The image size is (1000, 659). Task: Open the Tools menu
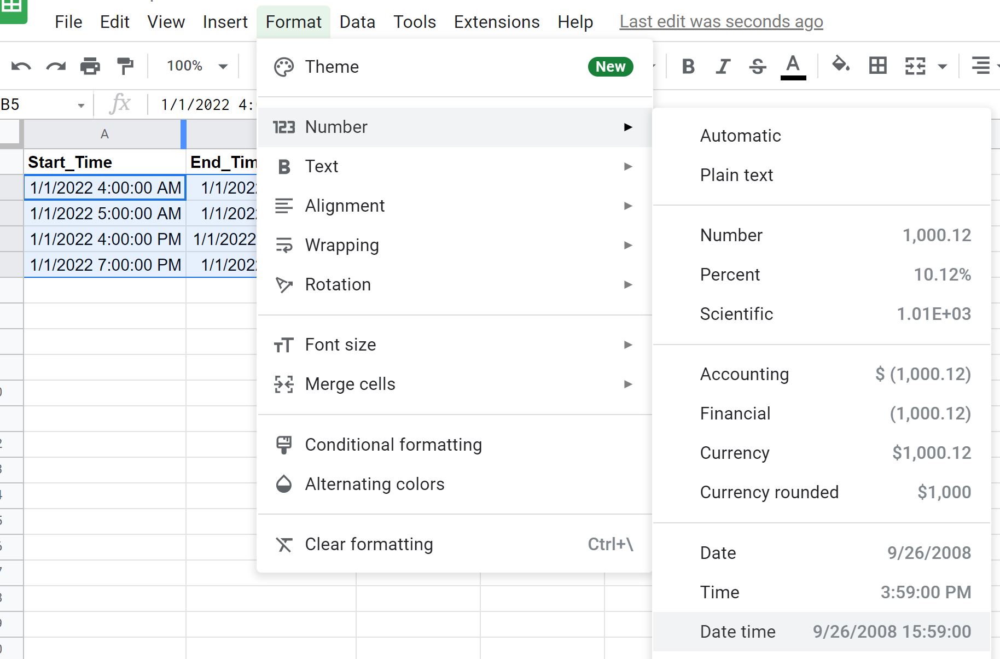(x=415, y=22)
